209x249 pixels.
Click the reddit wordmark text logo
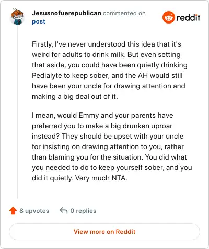click(x=188, y=17)
